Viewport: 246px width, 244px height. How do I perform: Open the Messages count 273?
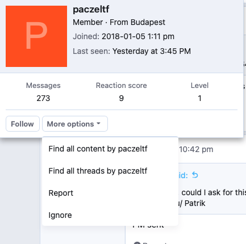click(43, 98)
